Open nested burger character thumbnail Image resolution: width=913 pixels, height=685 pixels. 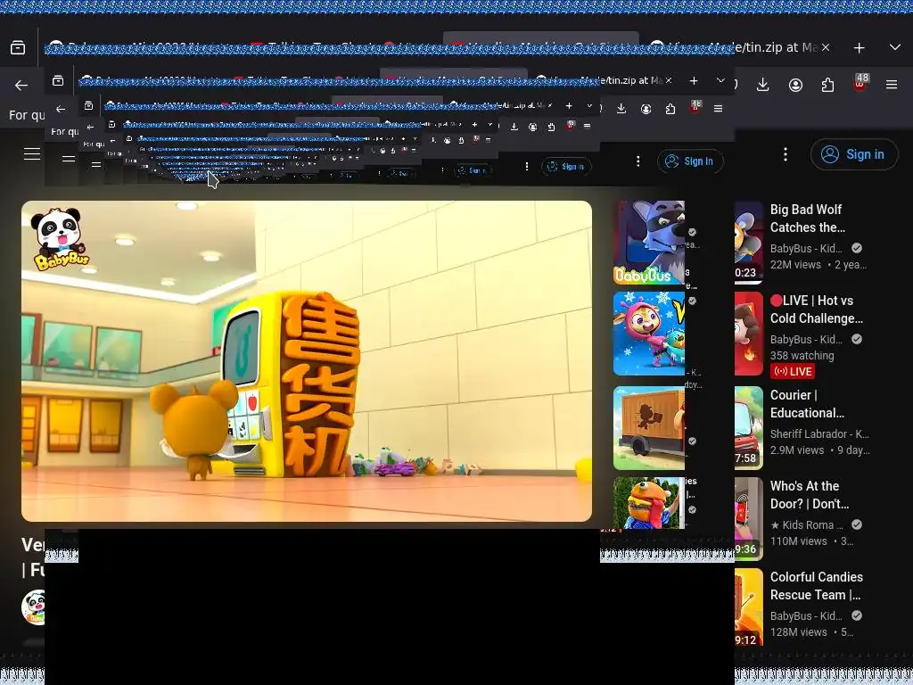point(649,503)
